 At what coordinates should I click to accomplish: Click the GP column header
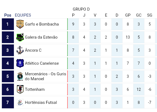(128, 15)
